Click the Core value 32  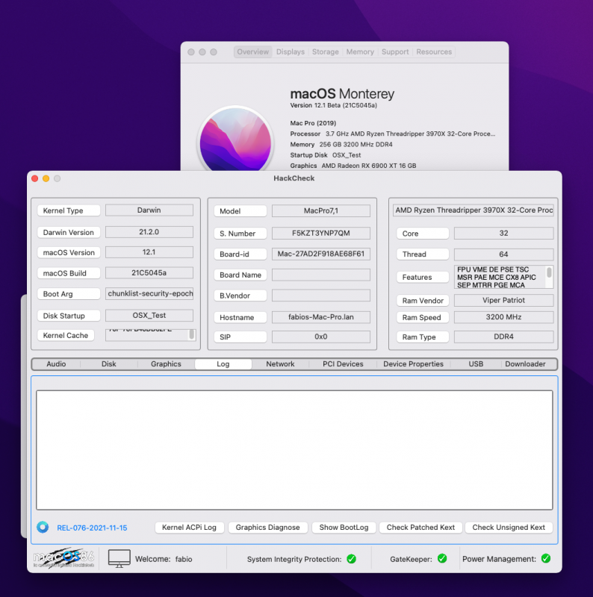coord(504,233)
